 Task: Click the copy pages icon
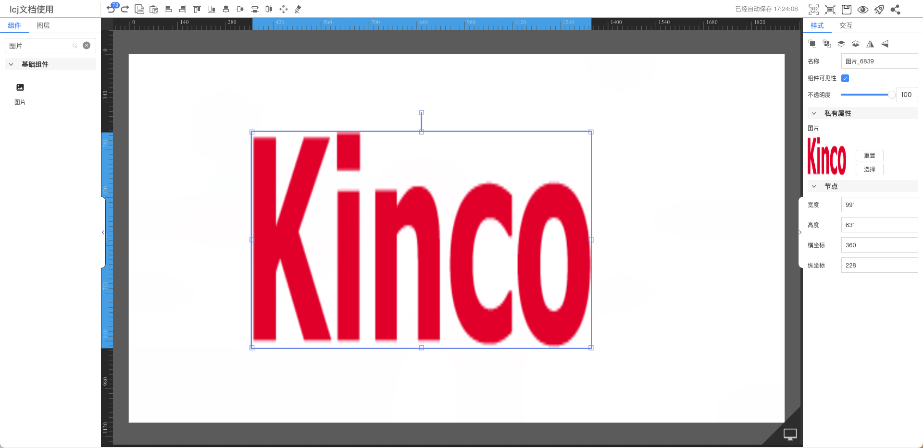(139, 9)
